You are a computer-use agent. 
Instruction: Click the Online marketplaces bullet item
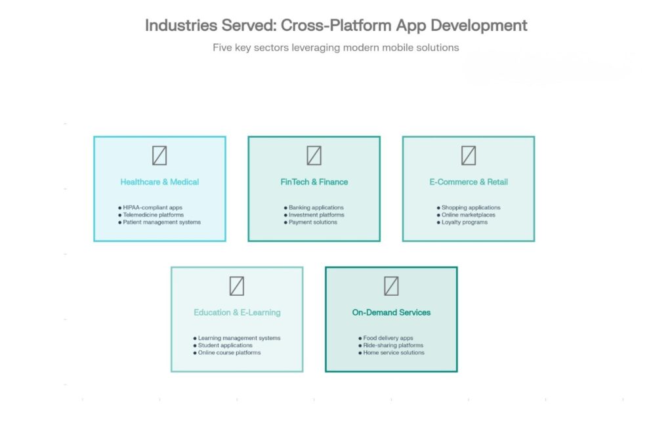(468, 214)
